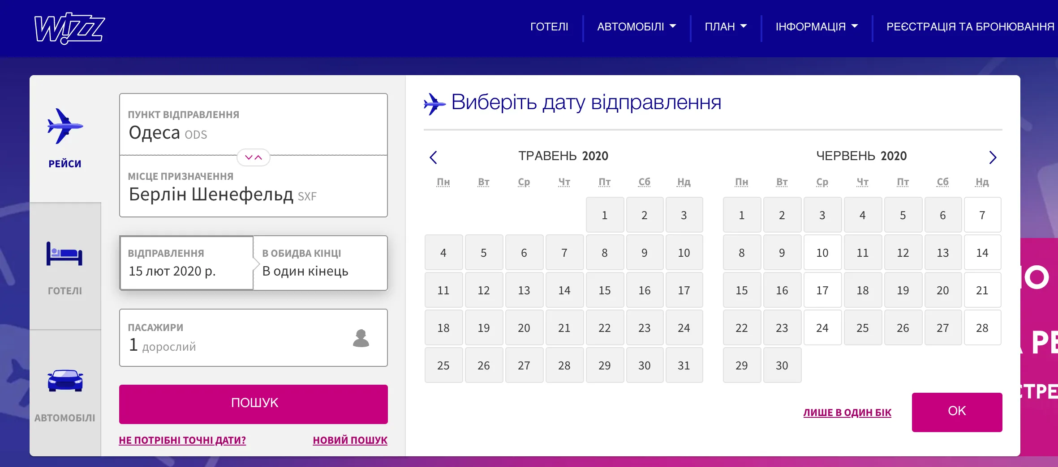Select May 15 in the calendar
The width and height of the screenshot is (1058, 467).
point(604,290)
